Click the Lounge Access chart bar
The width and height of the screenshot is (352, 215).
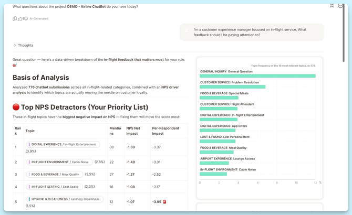(x=214, y=163)
